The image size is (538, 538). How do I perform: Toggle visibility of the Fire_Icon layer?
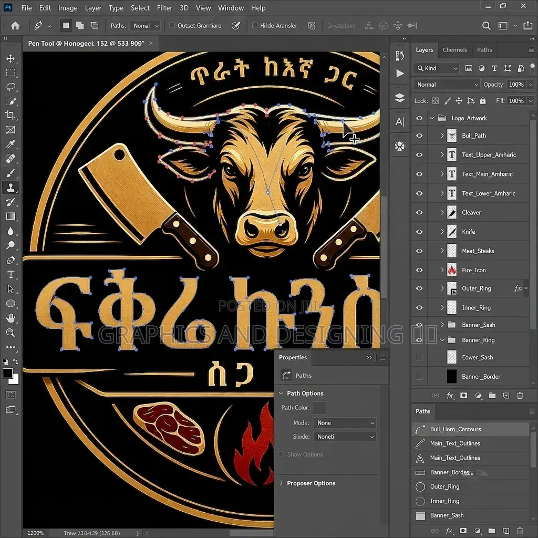point(419,270)
